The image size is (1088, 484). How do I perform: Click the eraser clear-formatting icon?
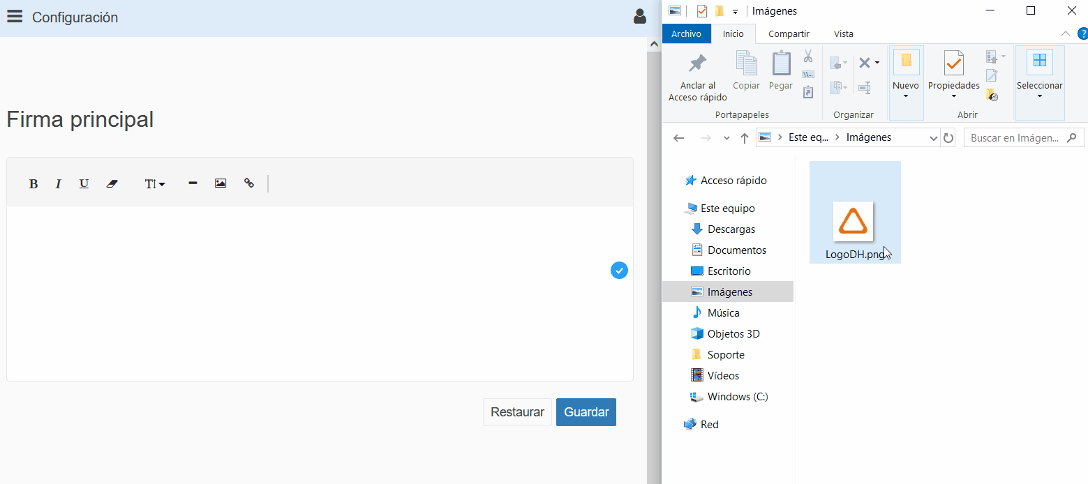pyautogui.click(x=112, y=184)
